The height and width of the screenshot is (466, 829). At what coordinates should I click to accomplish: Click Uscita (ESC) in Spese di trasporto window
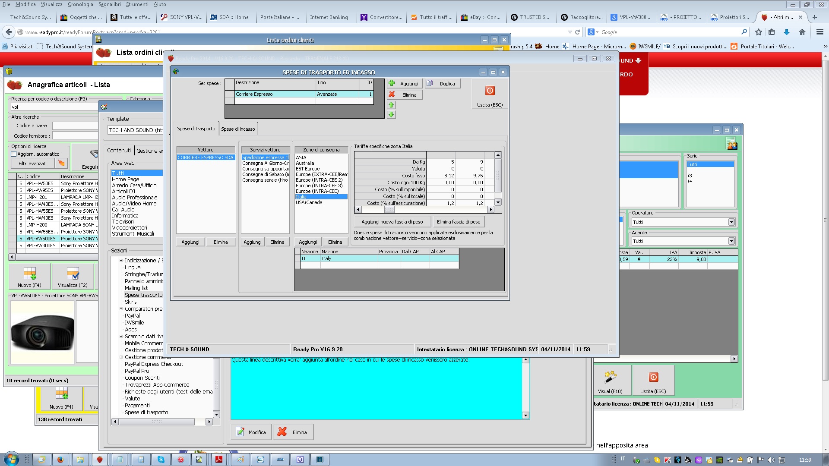pos(490,94)
